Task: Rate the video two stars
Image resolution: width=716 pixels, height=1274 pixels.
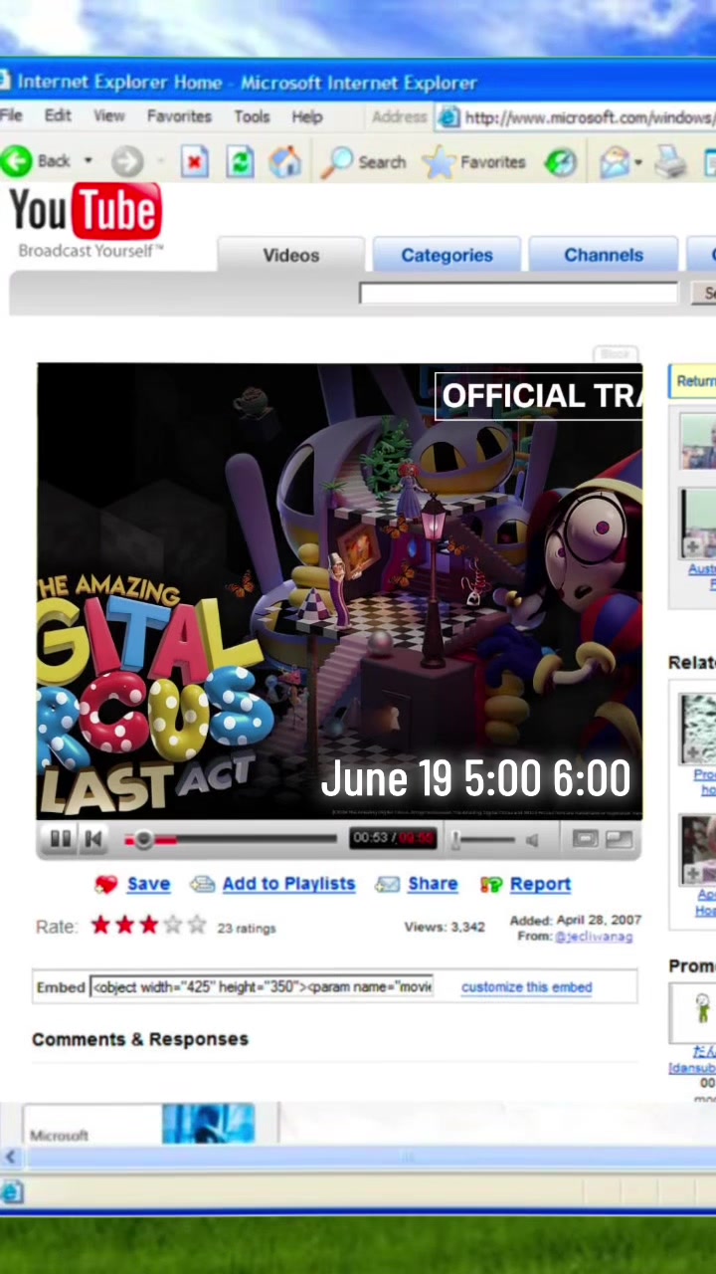Action: 124,926
